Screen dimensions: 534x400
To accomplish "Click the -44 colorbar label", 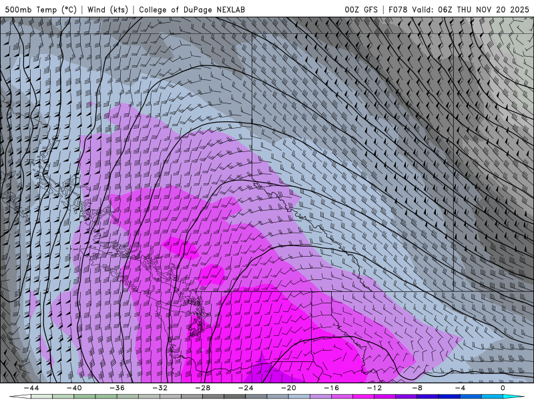I will coord(31,388).
